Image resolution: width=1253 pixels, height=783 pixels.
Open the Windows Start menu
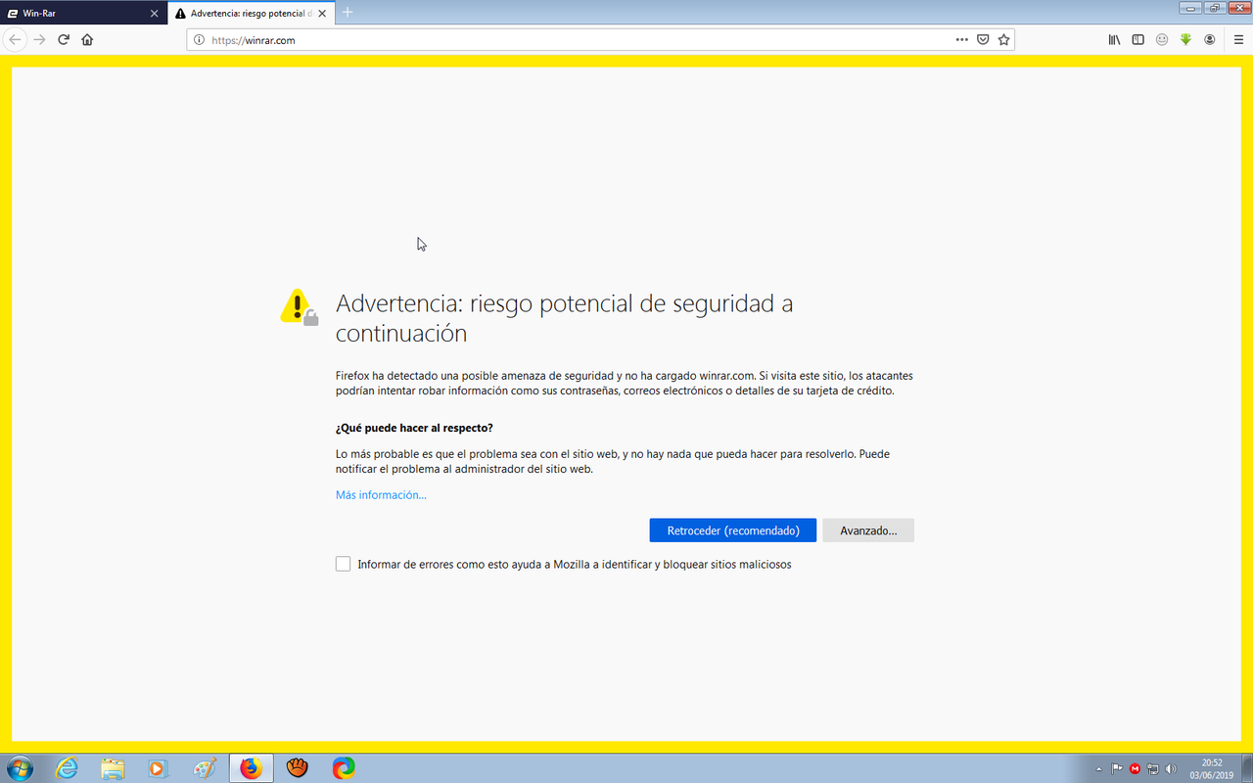tap(19, 768)
